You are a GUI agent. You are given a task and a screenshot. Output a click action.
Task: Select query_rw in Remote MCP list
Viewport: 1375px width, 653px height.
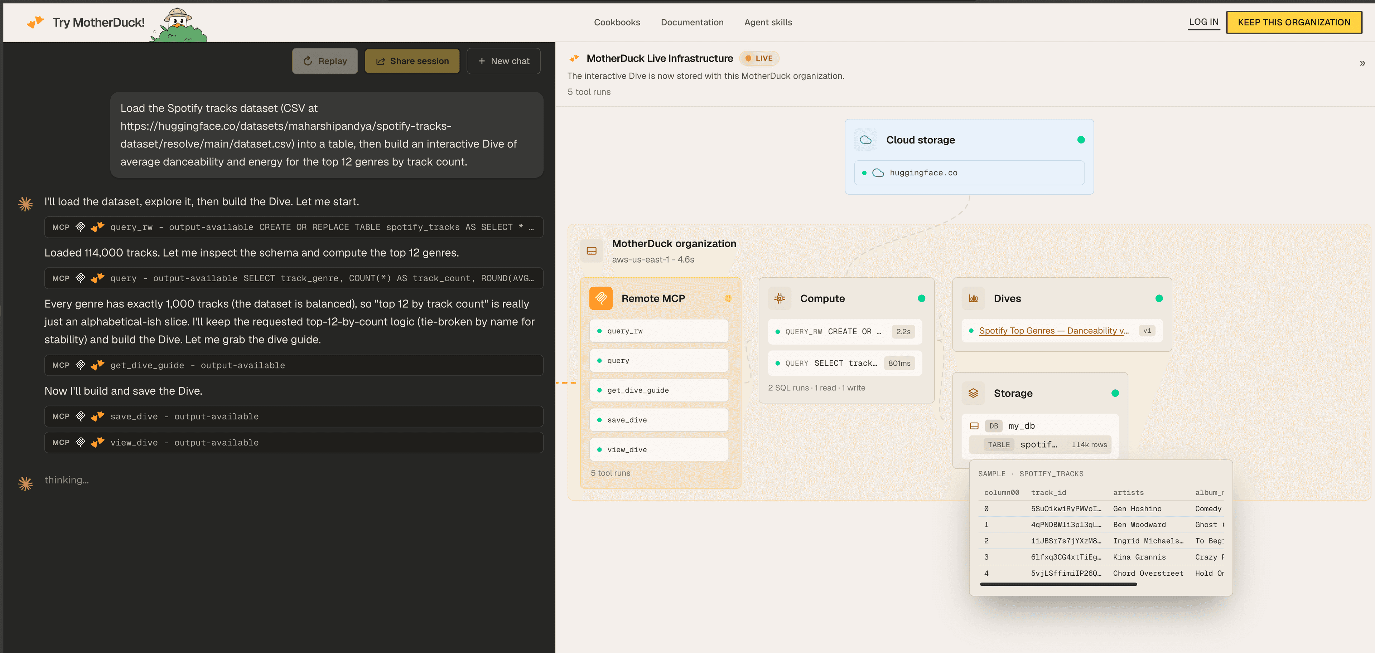pyautogui.click(x=659, y=331)
